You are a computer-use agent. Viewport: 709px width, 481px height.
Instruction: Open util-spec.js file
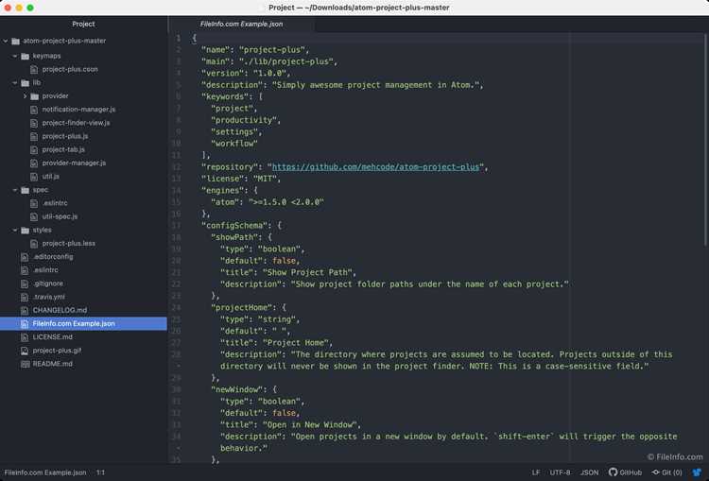pyautogui.click(x=60, y=216)
